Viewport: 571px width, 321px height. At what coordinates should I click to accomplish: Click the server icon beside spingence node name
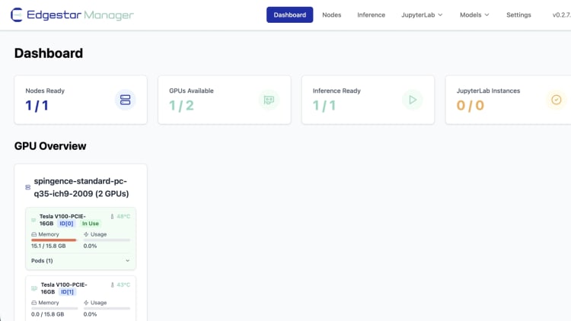28,187
